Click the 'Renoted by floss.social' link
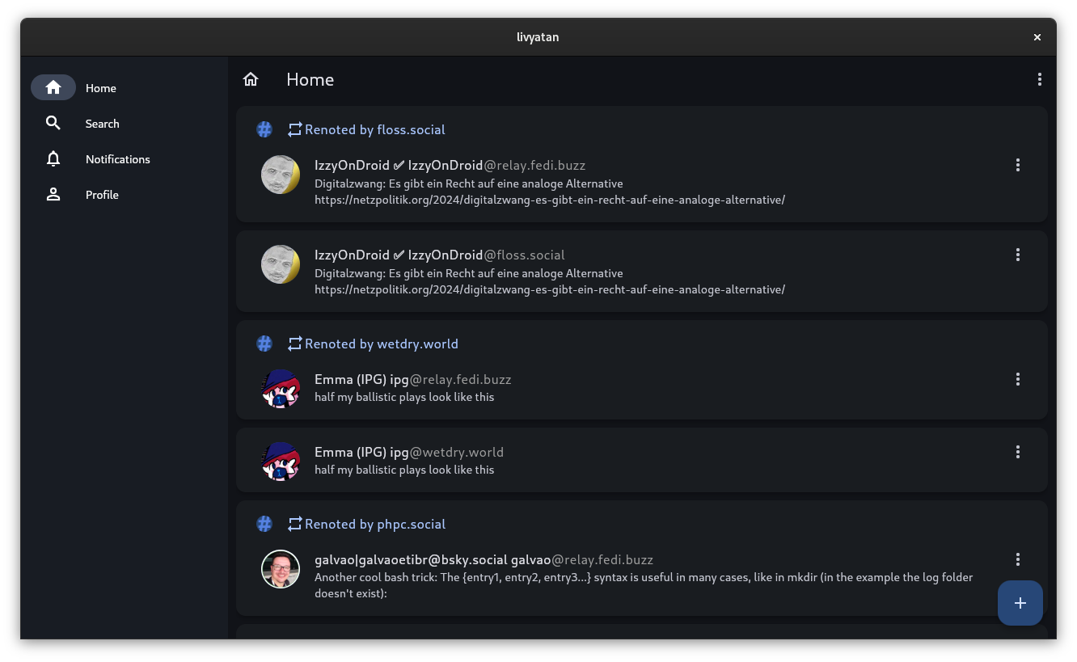The image size is (1077, 662). (374, 129)
